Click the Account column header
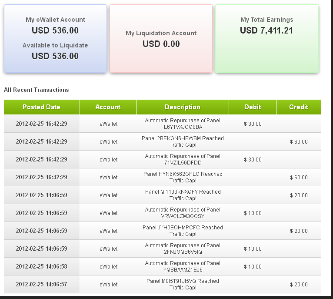This screenshot has height=299, width=333. (x=108, y=107)
